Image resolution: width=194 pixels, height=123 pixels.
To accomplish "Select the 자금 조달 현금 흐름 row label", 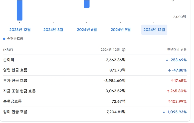I will (19, 91).
